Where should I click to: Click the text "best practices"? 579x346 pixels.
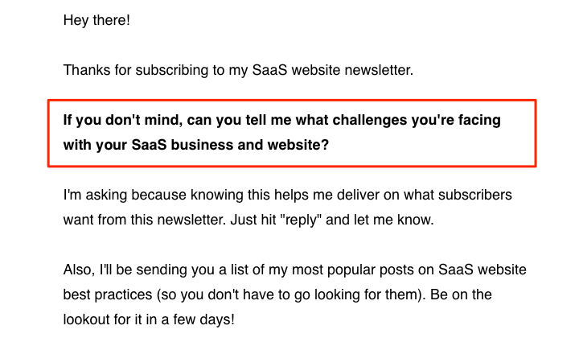click(x=108, y=295)
